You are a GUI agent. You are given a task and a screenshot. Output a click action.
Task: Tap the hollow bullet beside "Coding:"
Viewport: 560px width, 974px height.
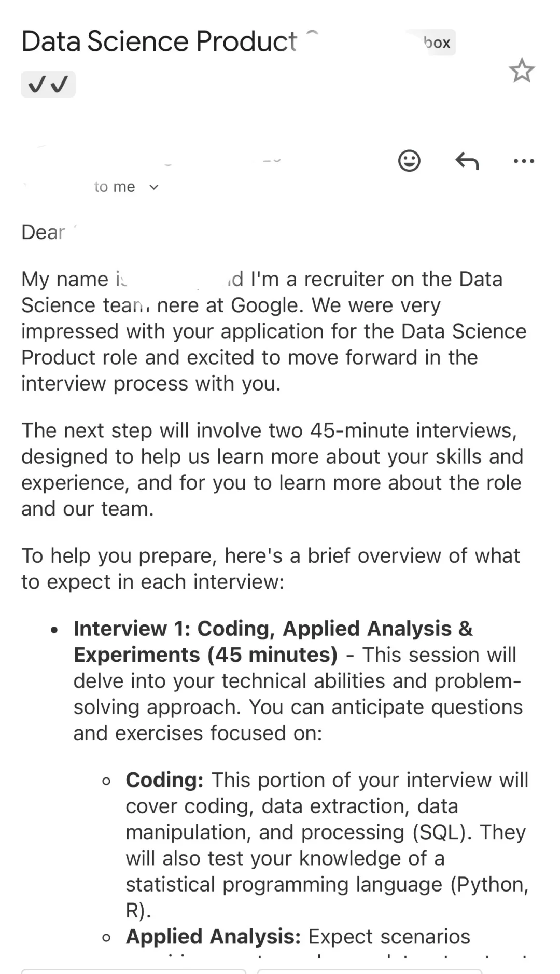106,781
